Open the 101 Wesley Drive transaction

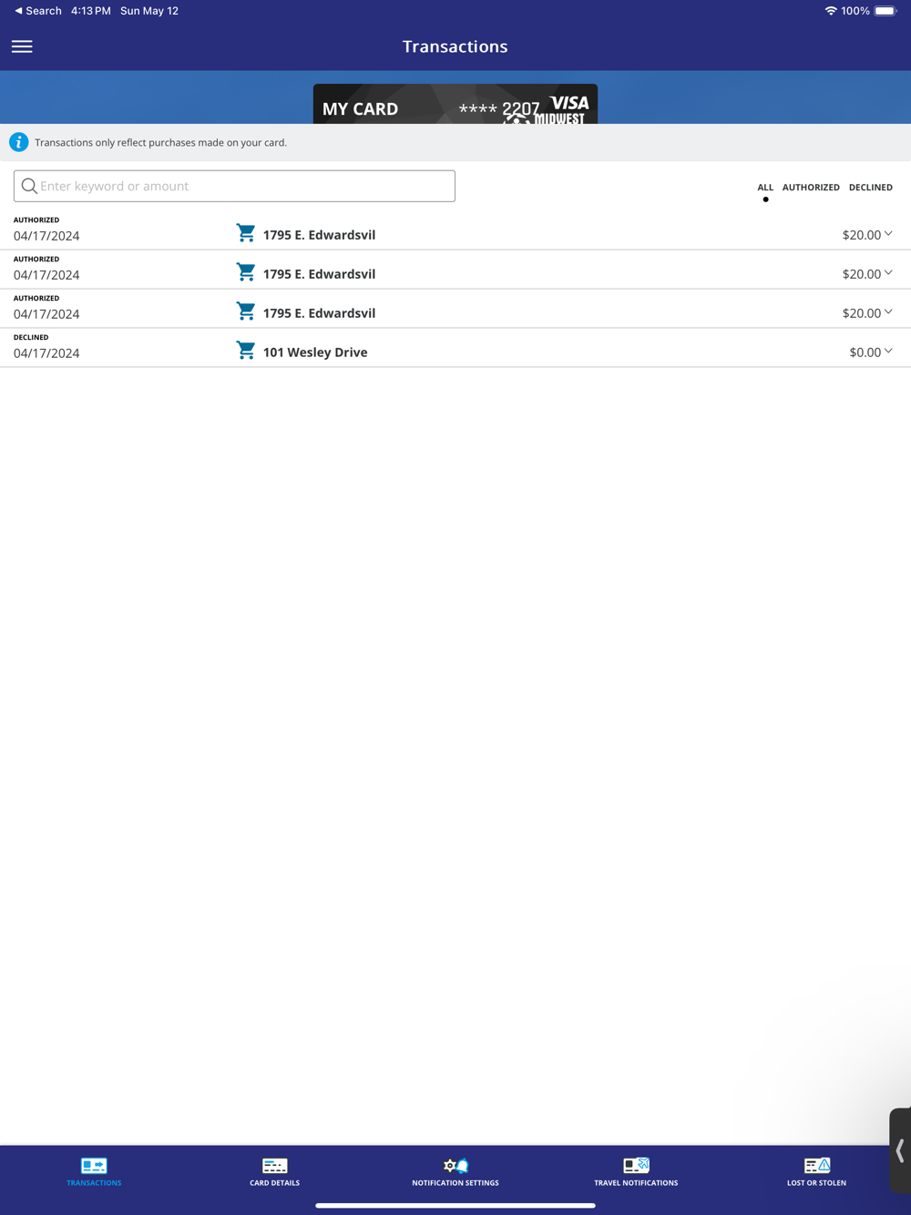coord(455,348)
